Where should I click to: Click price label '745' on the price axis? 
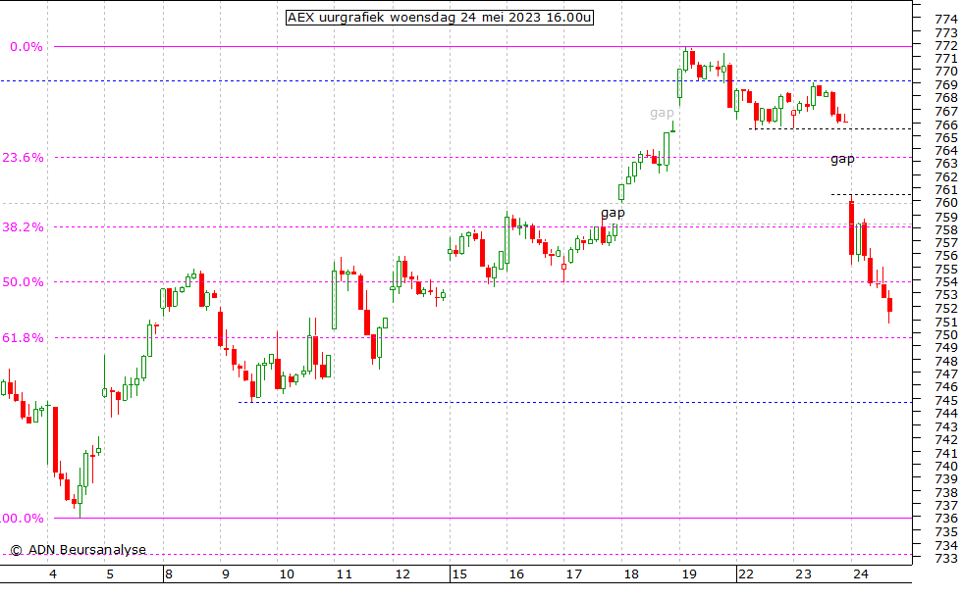tap(946, 401)
